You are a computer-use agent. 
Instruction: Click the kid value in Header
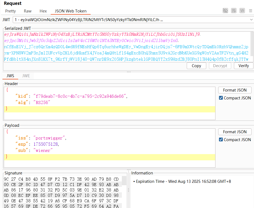pos(80,96)
